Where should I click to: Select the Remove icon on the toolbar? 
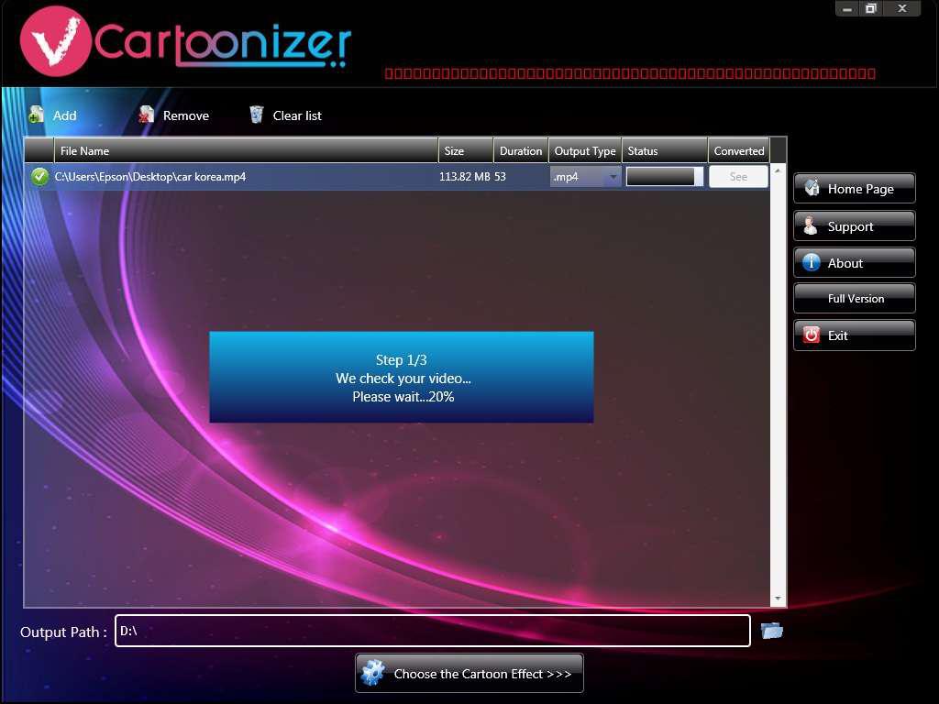[146, 115]
